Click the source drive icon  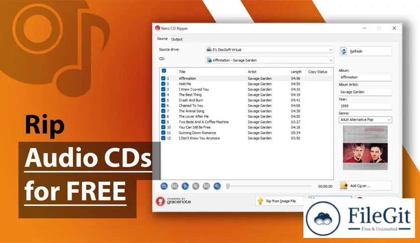point(209,50)
